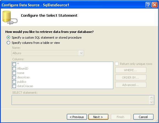Check the dataCriacao column checkbox
The height and width of the screenshot is (123, 159).
click(14, 86)
